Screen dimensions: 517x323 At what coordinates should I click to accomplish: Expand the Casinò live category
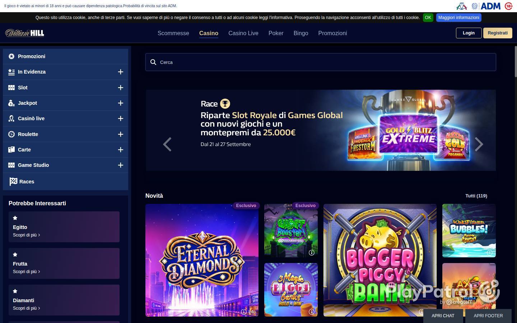121,118
